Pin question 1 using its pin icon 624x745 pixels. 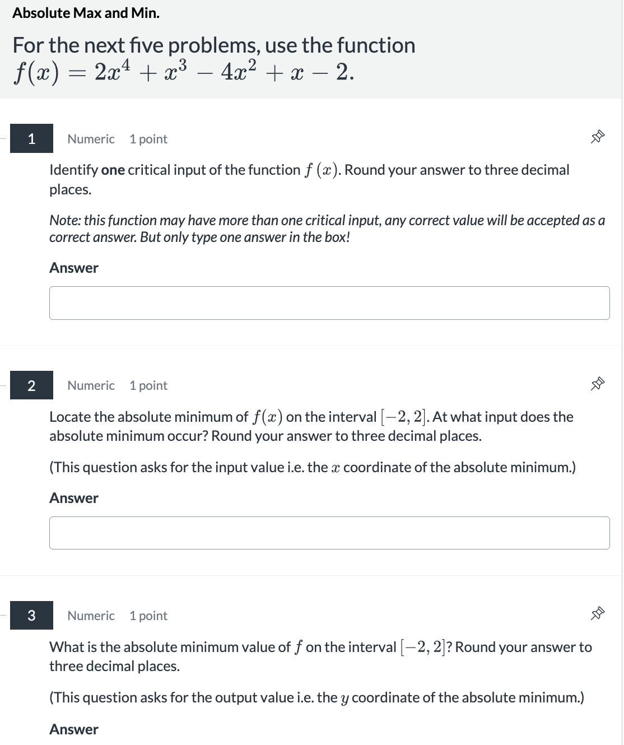(x=597, y=137)
